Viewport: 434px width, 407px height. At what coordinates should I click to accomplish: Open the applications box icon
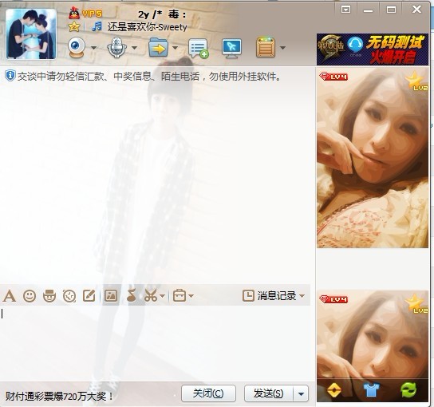point(266,48)
